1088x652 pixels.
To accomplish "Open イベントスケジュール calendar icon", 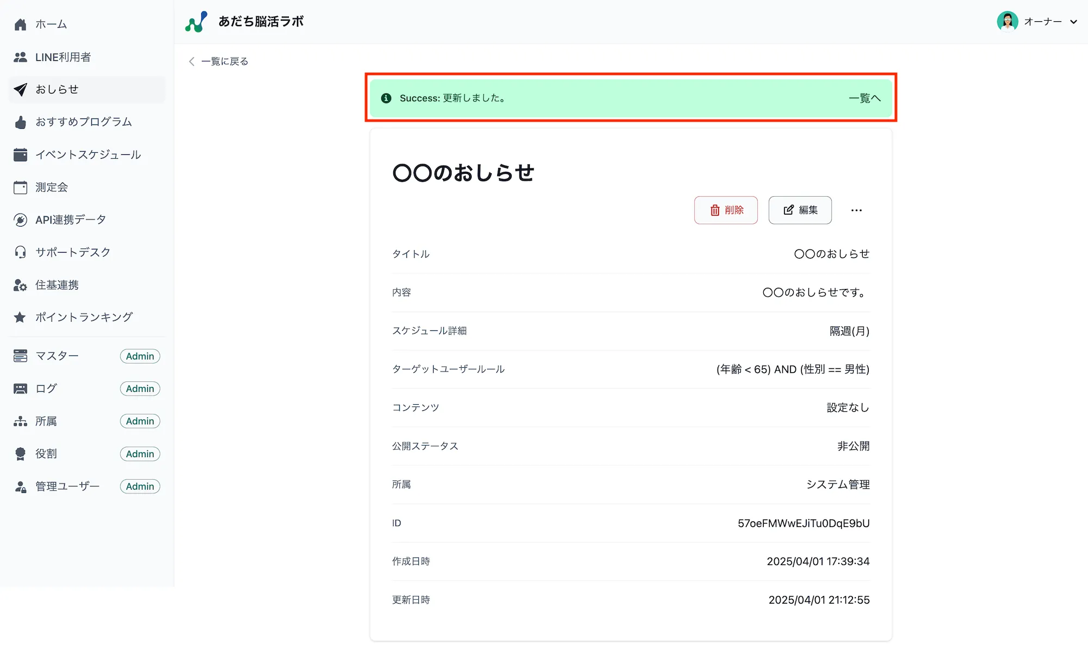I will (x=20, y=155).
